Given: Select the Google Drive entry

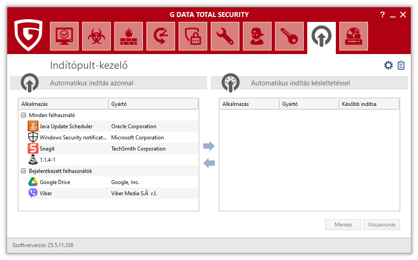Looking at the screenshot, I should point(113,182).
